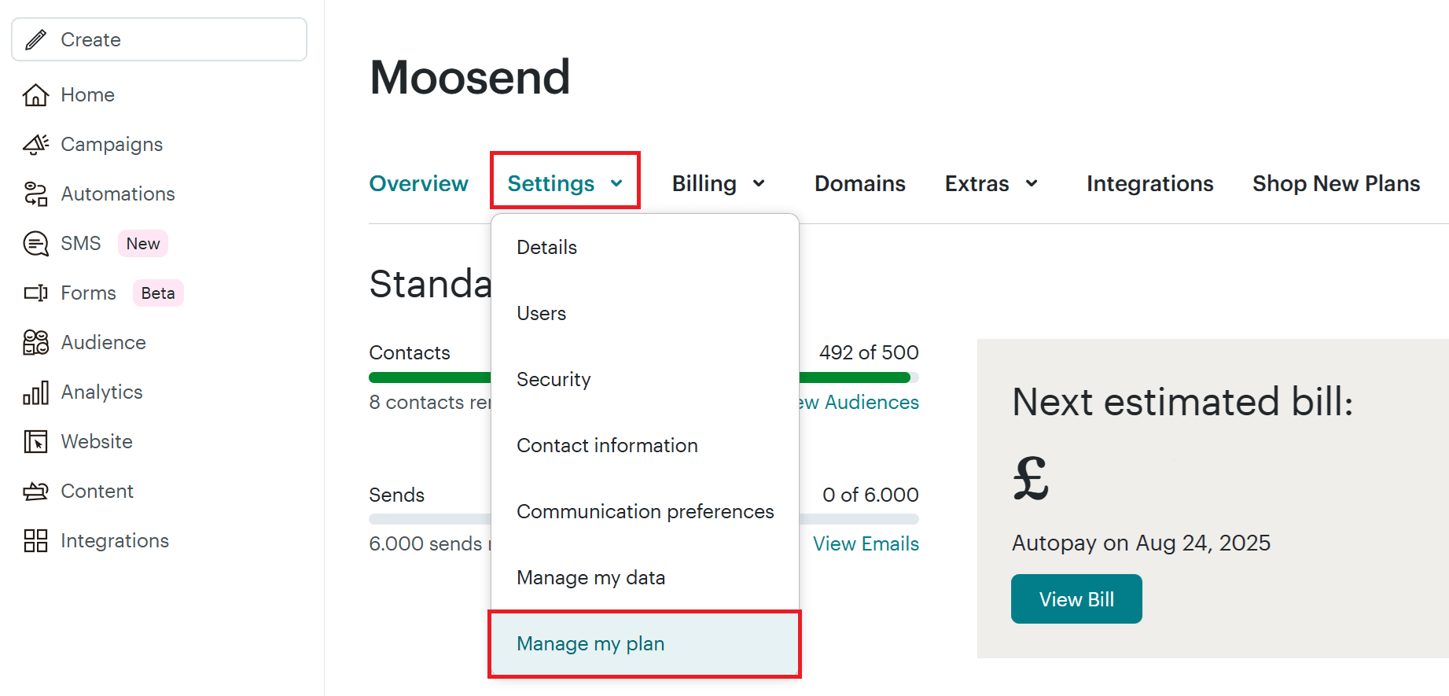This screenshot has width=1449, height=696.
Task: Click the Automations workflow icon
Action: pos(35,194)
